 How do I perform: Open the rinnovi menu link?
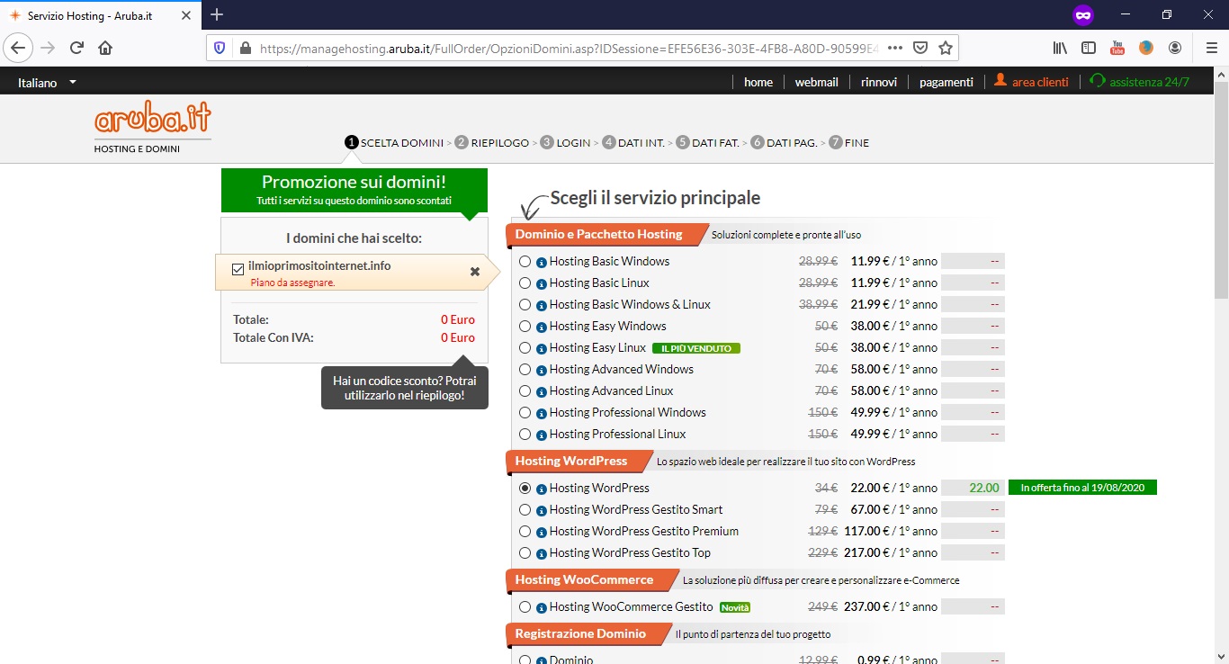coord(879,82)
